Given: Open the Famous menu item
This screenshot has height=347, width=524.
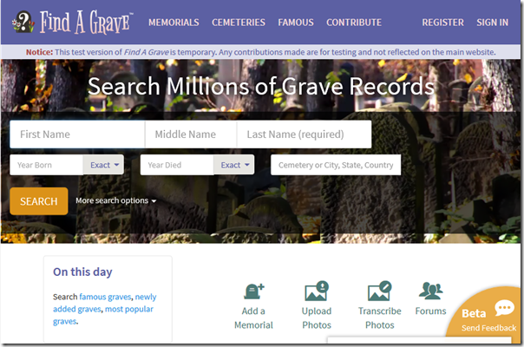Looking at the screenshot, I should click(296, 23).
